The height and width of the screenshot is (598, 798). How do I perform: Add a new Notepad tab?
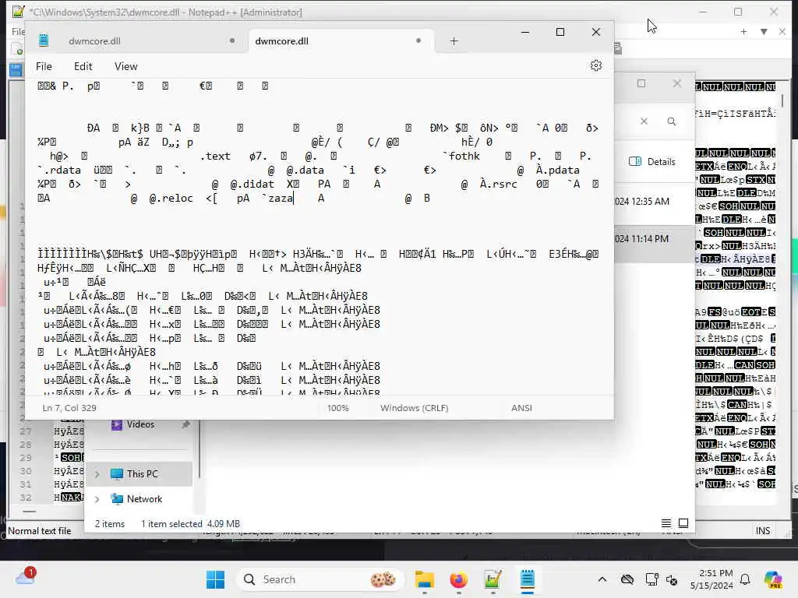point(454,41)
